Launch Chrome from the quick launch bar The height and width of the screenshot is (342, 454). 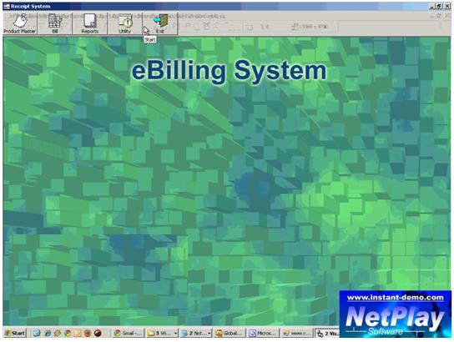pos(68,333)
